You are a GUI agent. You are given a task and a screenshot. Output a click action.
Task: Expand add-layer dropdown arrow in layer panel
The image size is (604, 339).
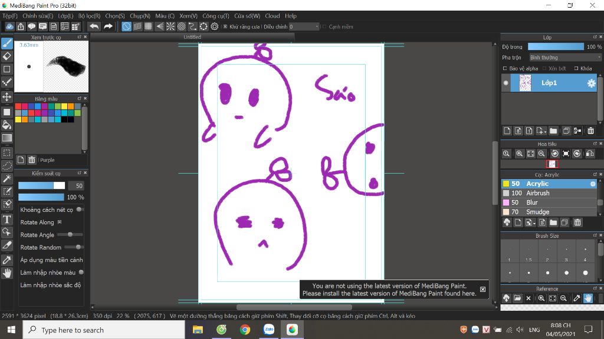[546, 132]
